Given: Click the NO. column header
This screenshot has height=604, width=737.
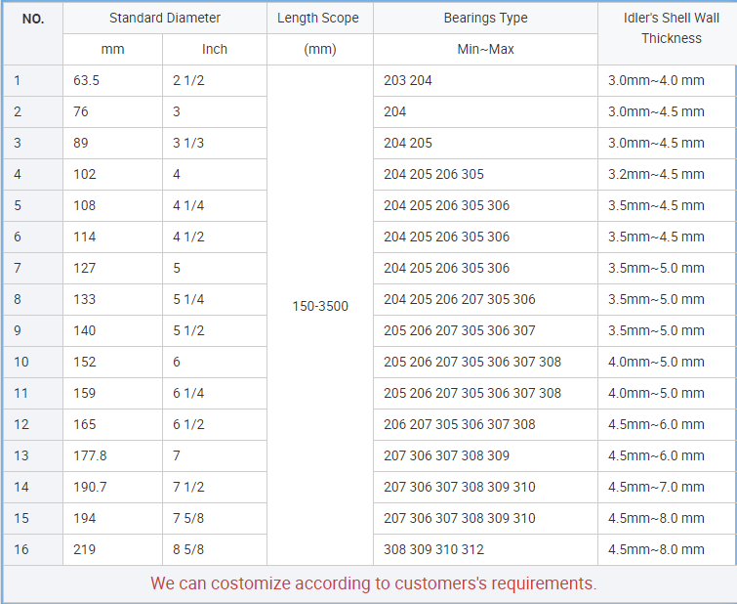Looking at the screenshot, I should (x=33, y=19).
